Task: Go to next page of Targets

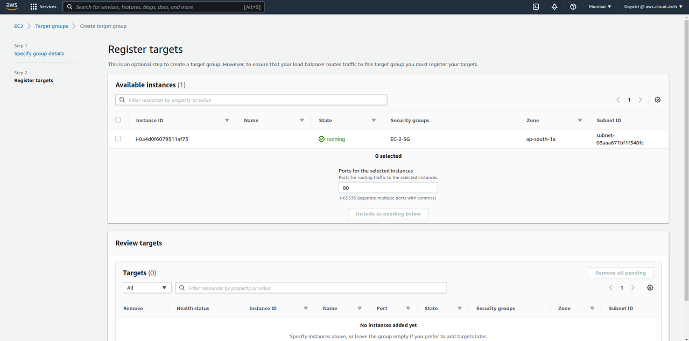Action: pos(632,288)
